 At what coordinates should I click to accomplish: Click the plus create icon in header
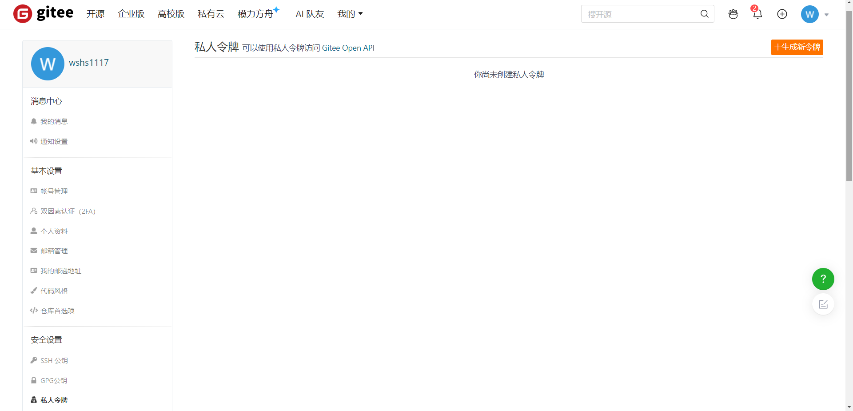(782, 14)
